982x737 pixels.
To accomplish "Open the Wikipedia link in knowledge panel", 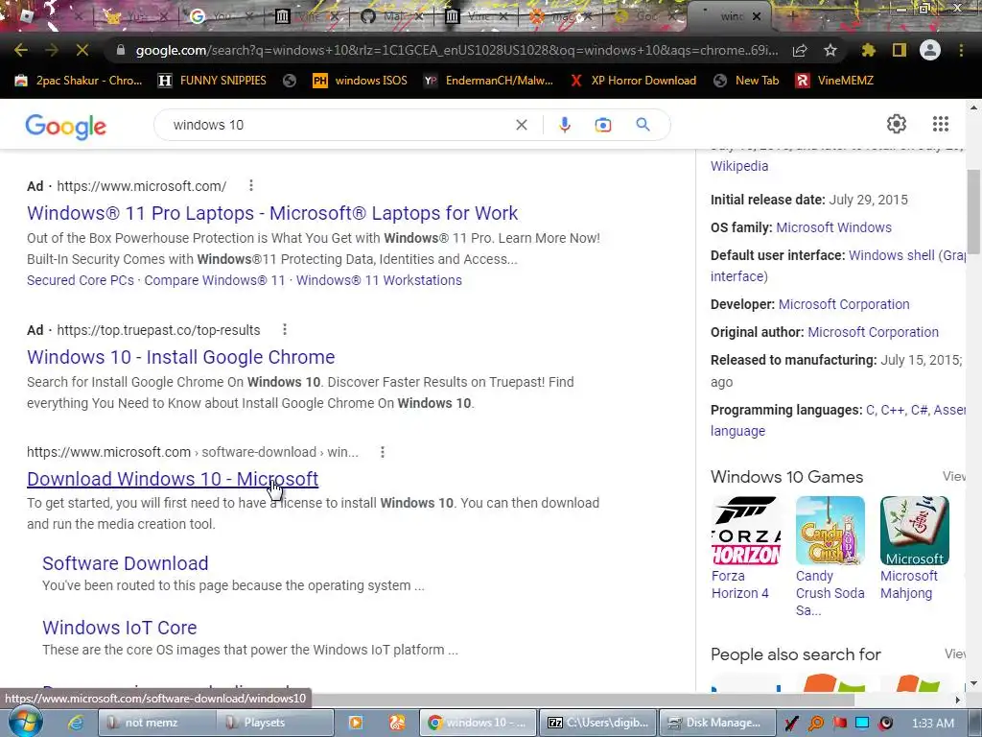I will pos(739,166).
